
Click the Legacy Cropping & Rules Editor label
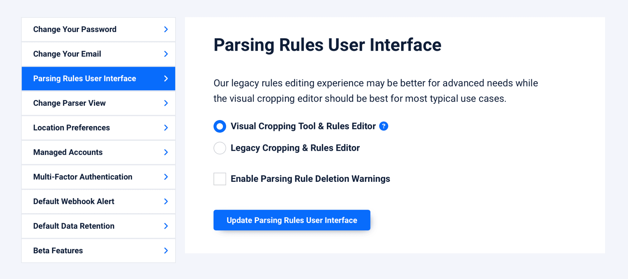(295, 148)
